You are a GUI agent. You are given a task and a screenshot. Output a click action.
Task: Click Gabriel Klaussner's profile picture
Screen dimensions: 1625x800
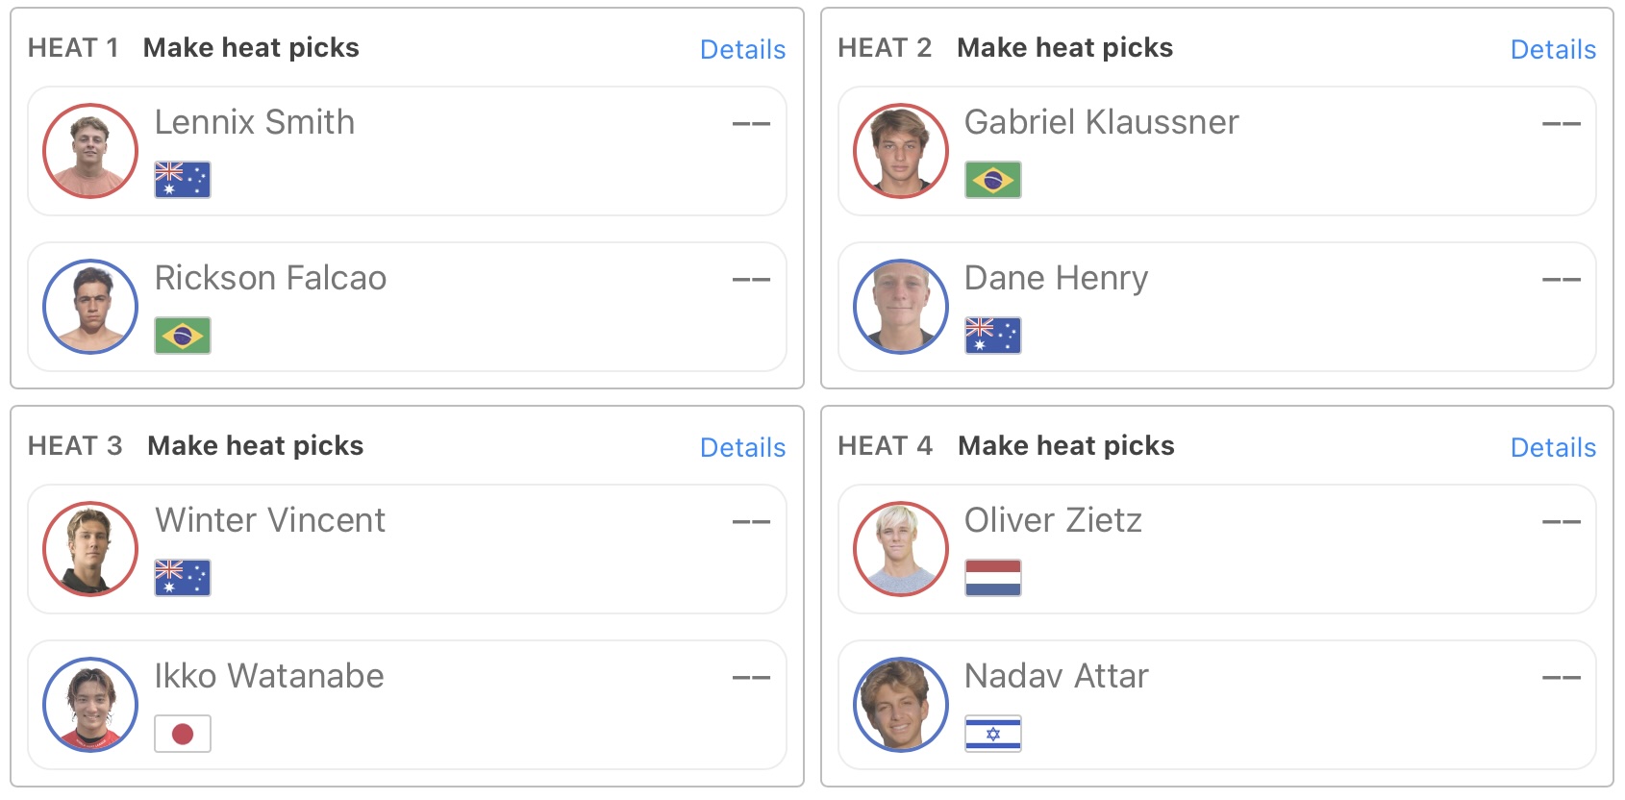click(x=901, y=151)
